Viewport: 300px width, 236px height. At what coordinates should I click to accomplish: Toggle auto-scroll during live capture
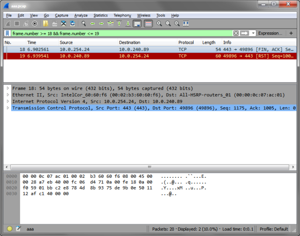point(137,23)
